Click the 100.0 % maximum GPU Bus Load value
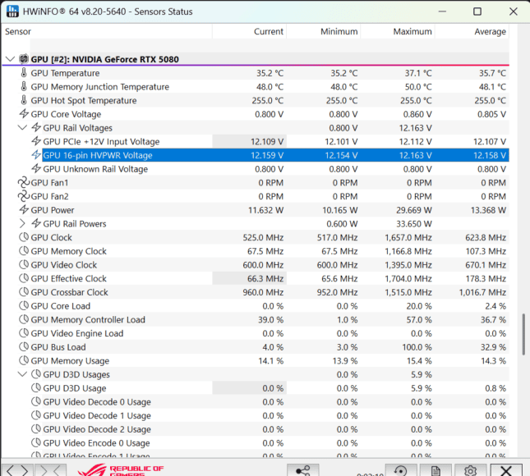 pos(417,346)
